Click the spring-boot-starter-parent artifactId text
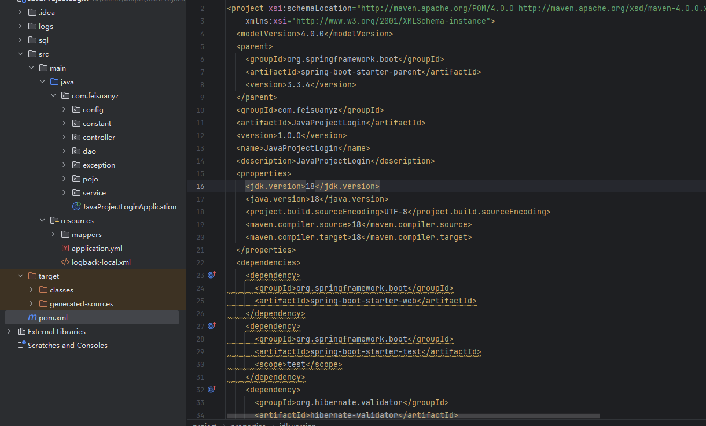706x426 pixels. click(361, 72)
